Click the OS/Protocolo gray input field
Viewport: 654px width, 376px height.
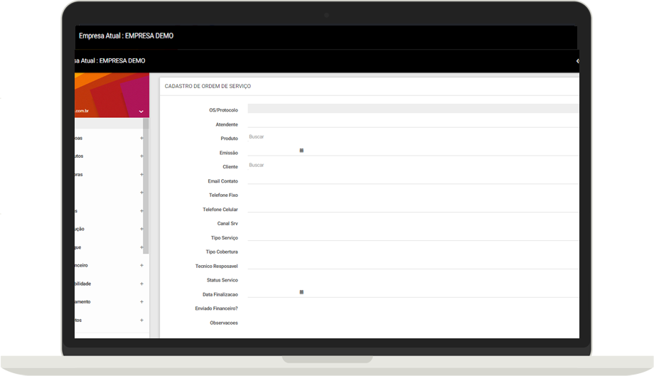(413, 108)
